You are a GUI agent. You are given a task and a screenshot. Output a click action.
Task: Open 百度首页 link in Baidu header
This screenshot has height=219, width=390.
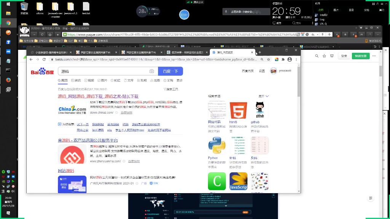tap(248, 71)
